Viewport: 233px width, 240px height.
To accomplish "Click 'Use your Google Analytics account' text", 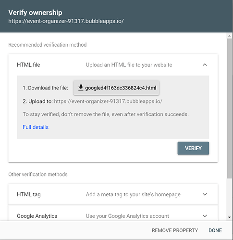I will tap(127, 216).
